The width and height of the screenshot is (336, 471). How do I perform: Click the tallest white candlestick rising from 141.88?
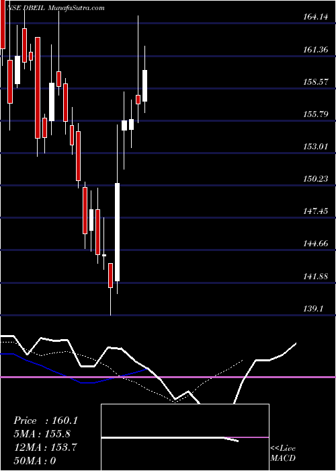(x=118, y=232)
